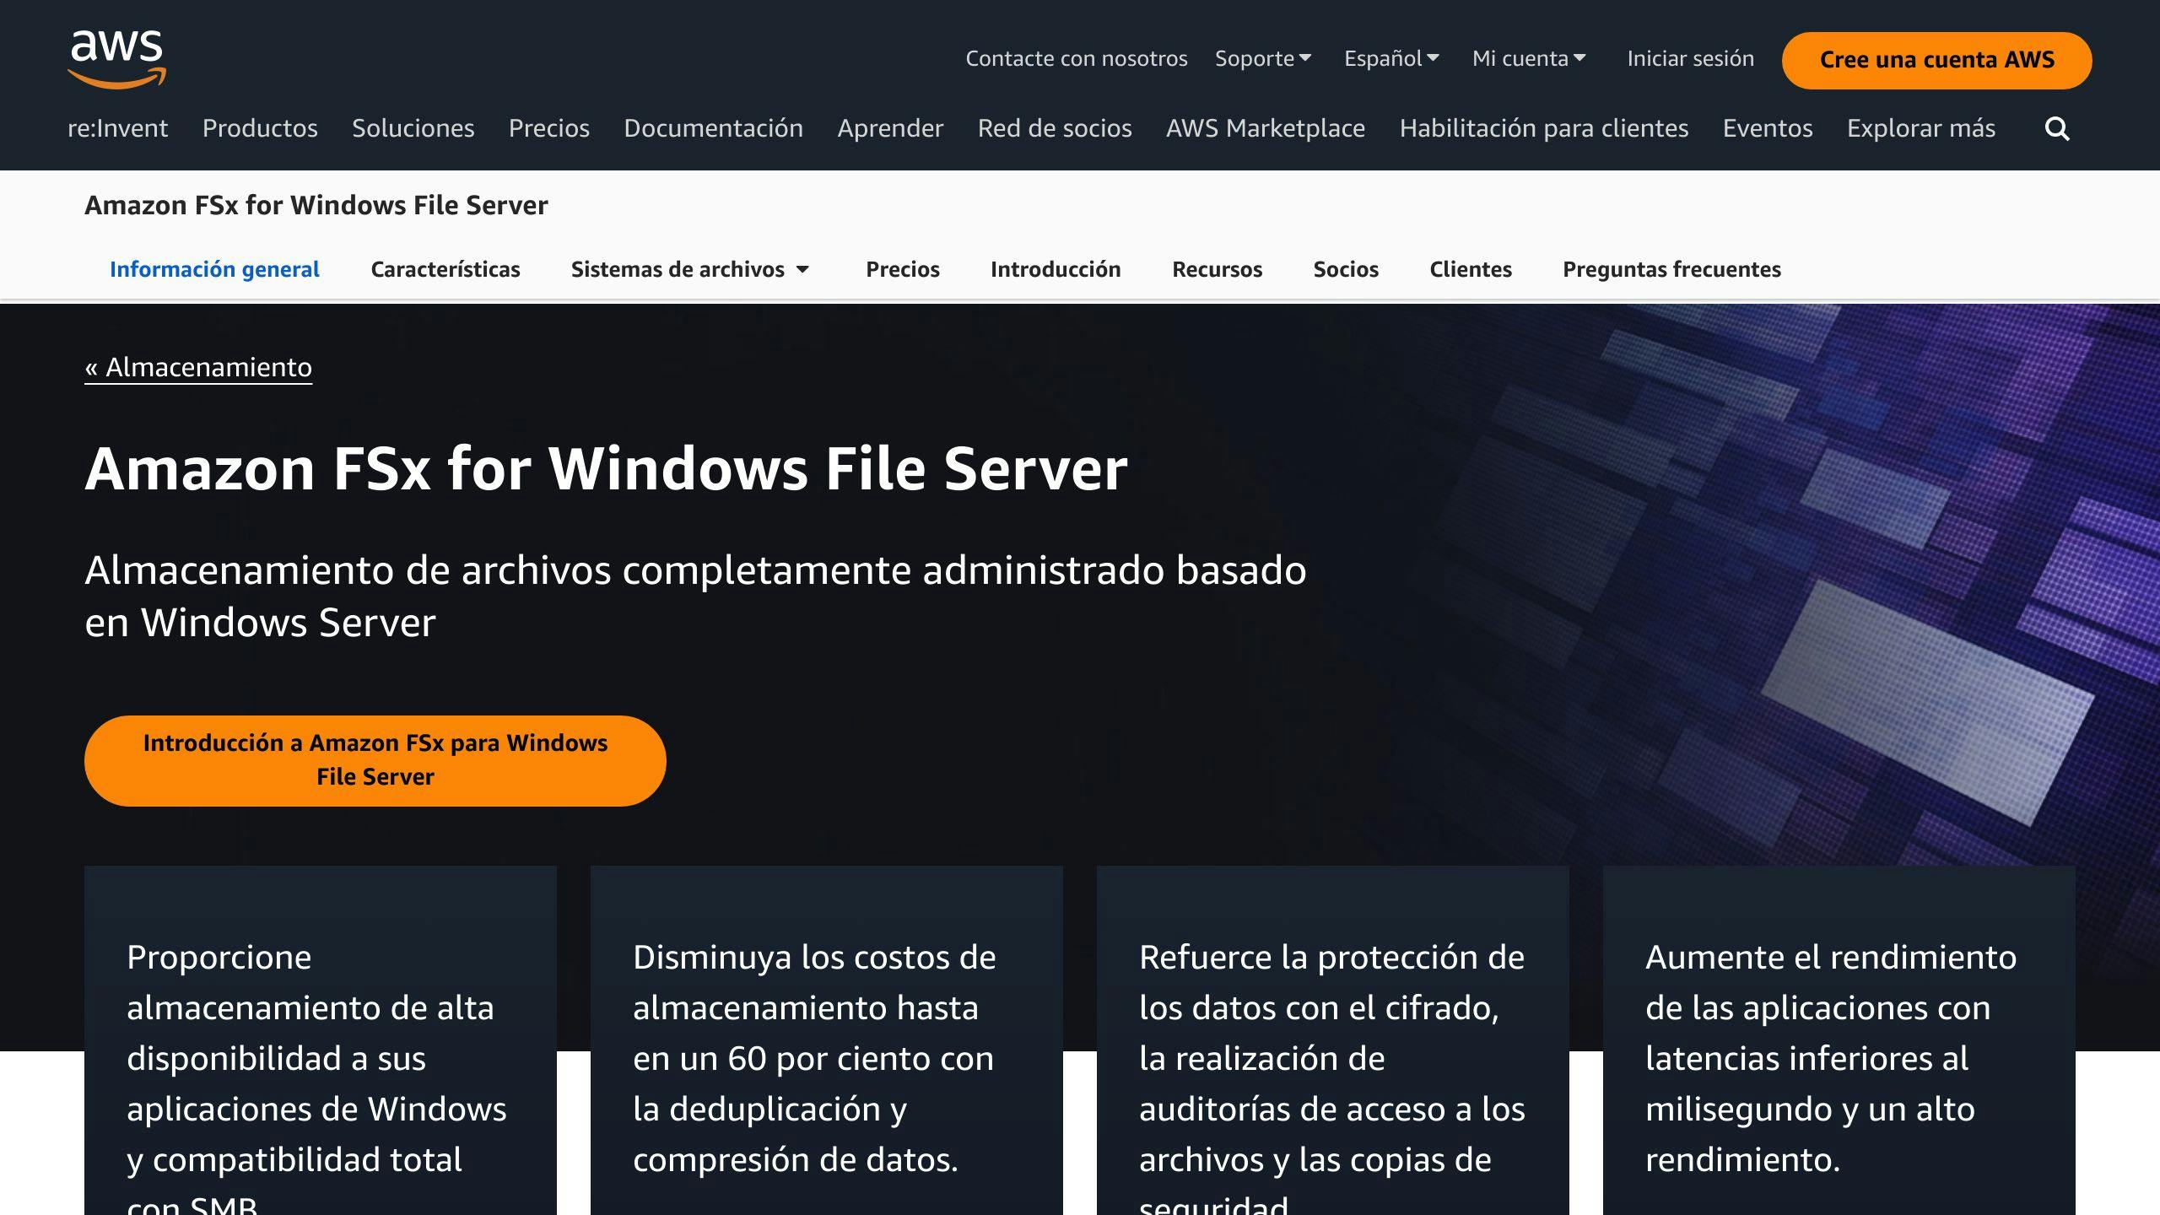The image size is (2160, 1215).
Task: Click Contacte con nosotros link
Action: click(1077, 58)
